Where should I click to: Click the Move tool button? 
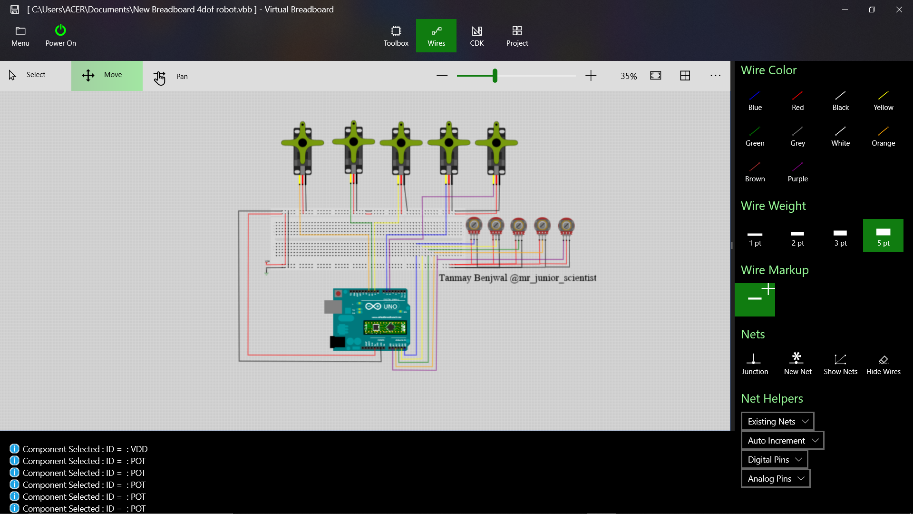click(x=107, y=74)
